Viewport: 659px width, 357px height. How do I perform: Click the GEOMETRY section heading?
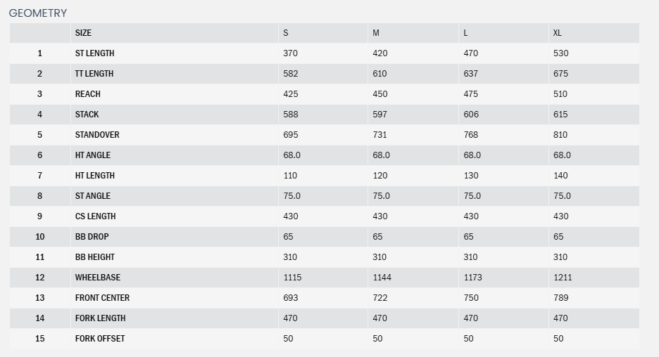(x=38, y=13)
